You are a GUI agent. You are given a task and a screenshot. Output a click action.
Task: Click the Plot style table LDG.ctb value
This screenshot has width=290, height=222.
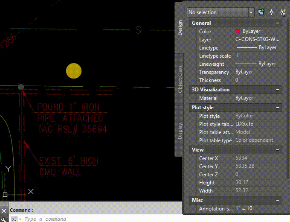coord(244,124)
